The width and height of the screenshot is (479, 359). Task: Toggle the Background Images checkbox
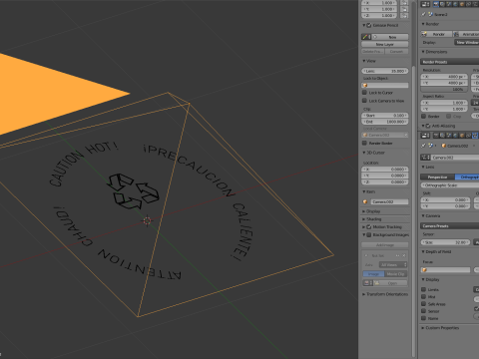click(369, 235)
